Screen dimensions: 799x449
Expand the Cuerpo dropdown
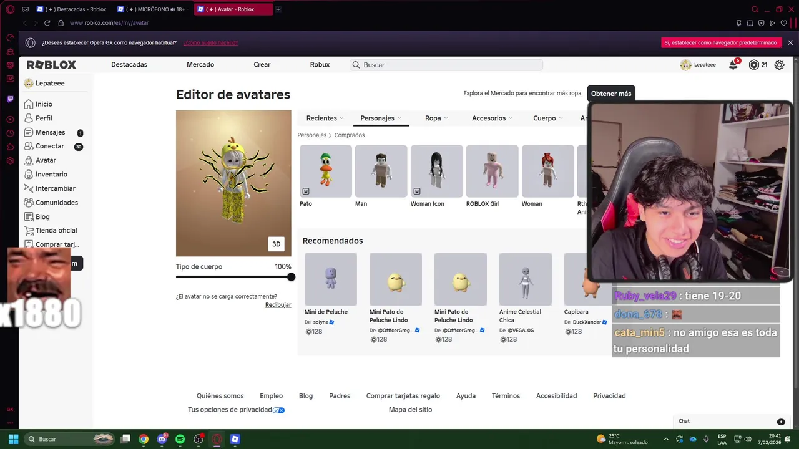pos(547,118)
